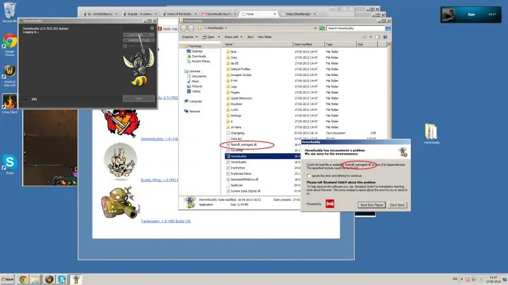
Task: Open the Demonbuddy download link
Action: pyautogui.click(x=159, y=139)
